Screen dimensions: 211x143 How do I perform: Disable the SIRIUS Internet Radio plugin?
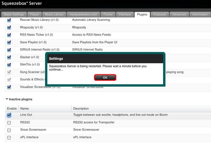click(x=9, y=50)
